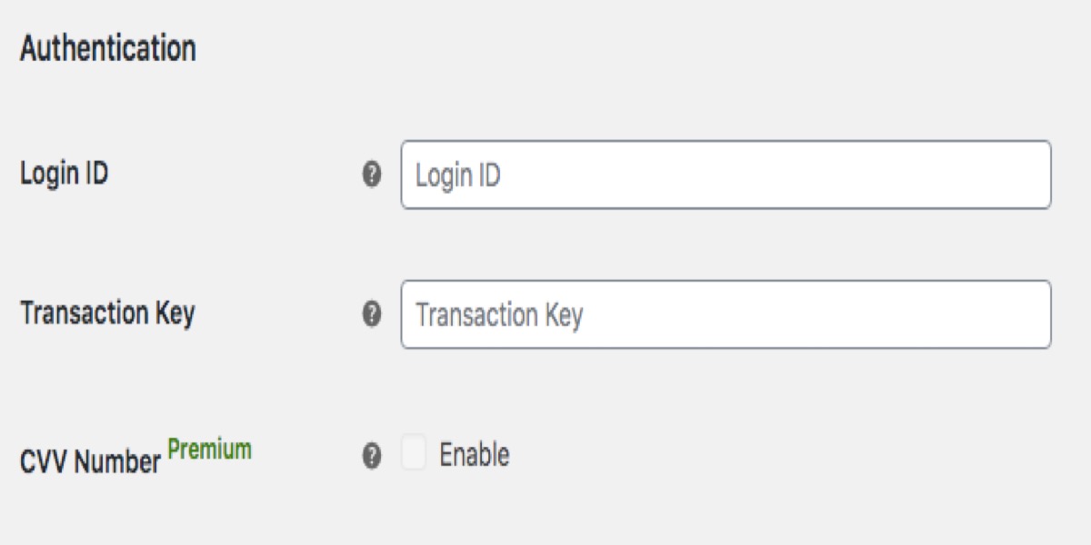The height and width of the screenshot is (545, 1091).
Task: Enable the CVV Number checkbox
Action: [414, 454]
